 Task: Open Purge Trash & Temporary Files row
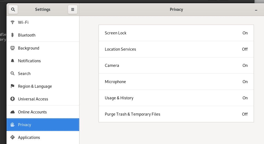[176, 114]
